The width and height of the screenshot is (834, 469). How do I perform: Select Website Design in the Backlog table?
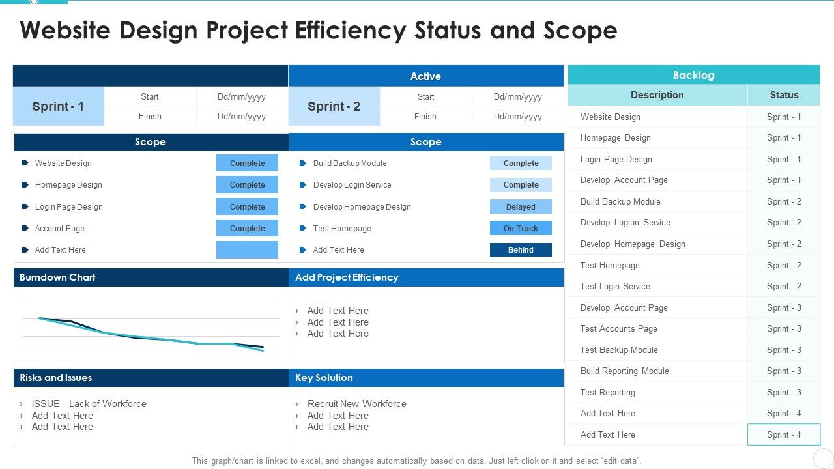(x=611, y=117)
